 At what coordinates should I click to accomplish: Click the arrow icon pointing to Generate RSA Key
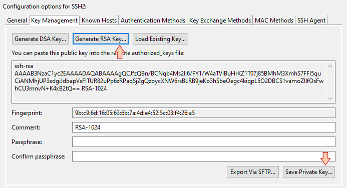(x=120, y=52)
